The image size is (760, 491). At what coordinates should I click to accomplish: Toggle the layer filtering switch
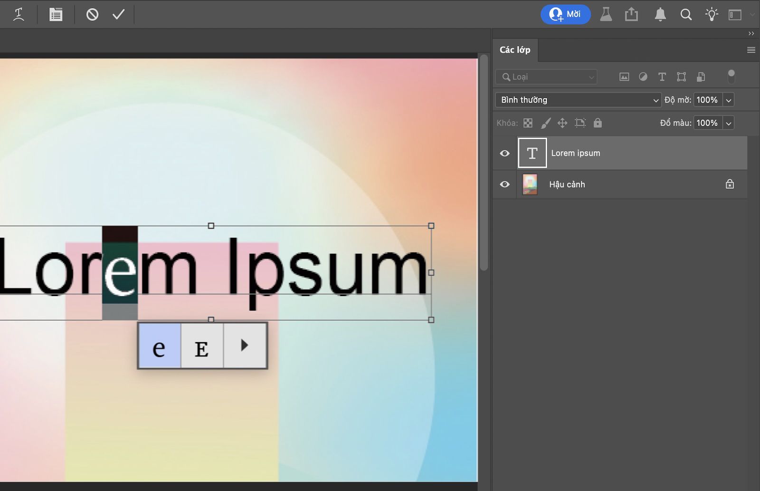731,76
